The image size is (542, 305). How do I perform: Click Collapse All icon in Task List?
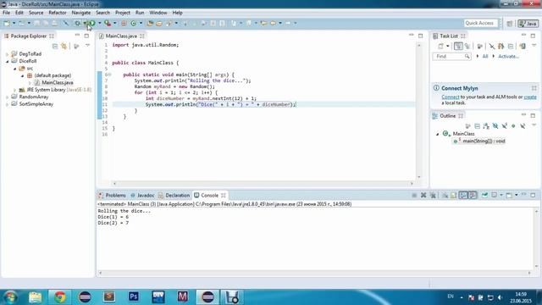coord(511,46)
